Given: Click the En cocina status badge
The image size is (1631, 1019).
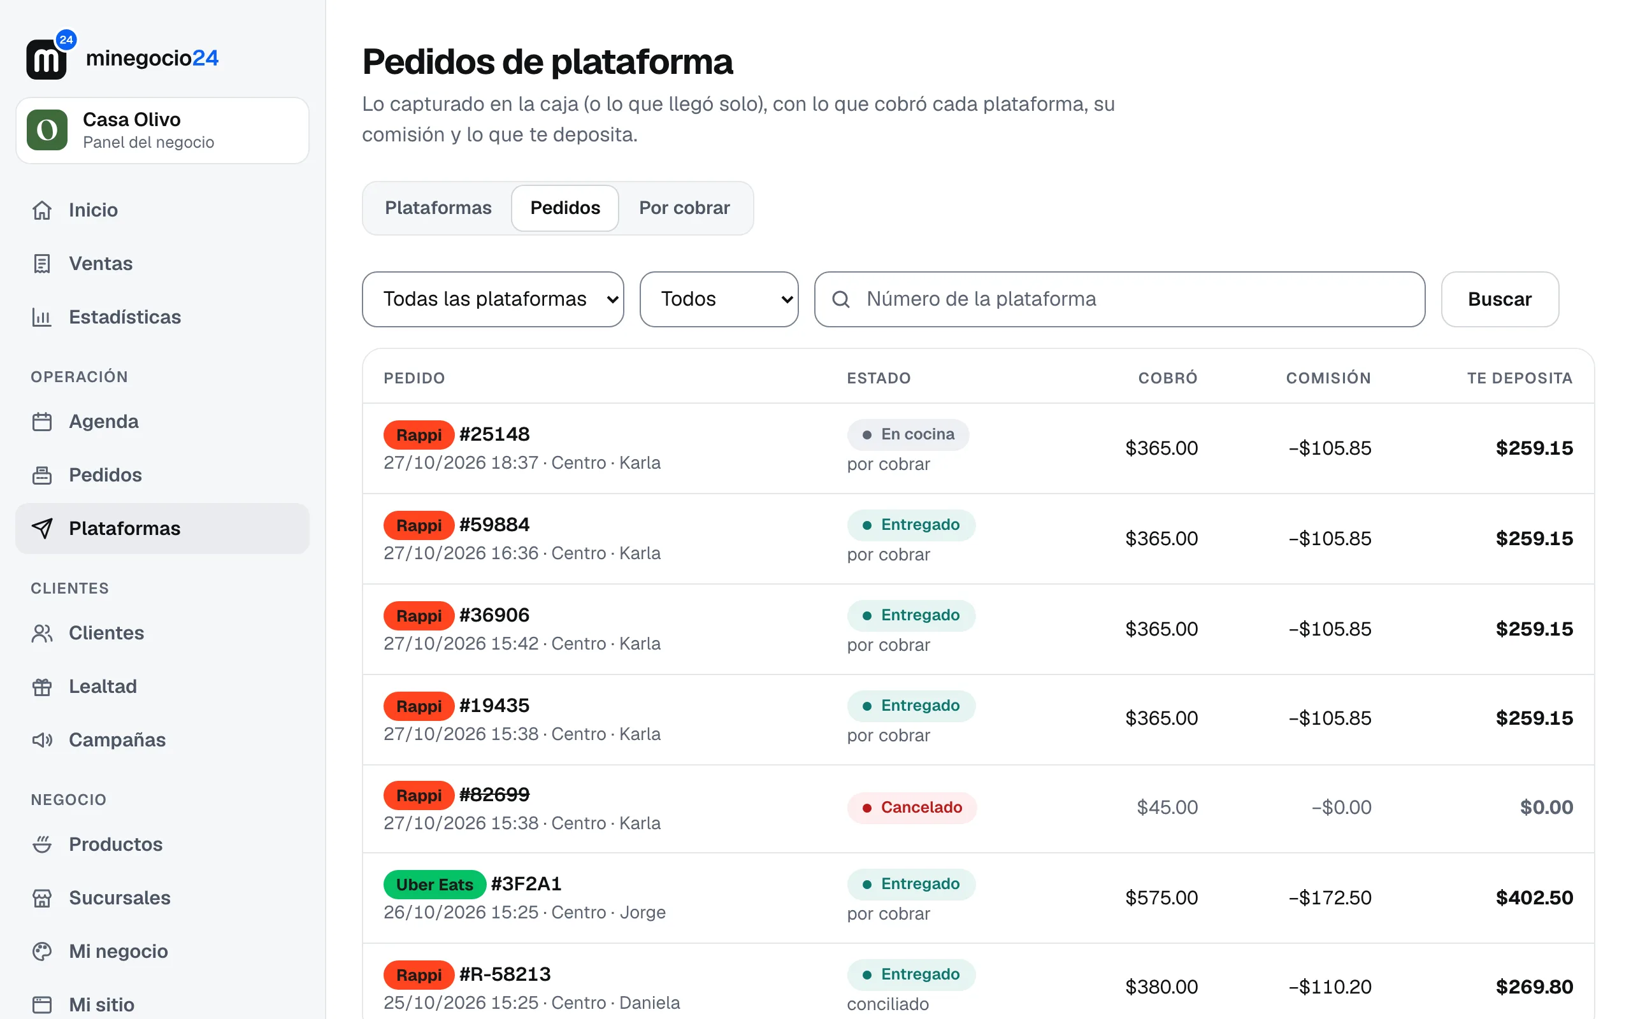Looking at the screenshot, I should tap(908, 435).
